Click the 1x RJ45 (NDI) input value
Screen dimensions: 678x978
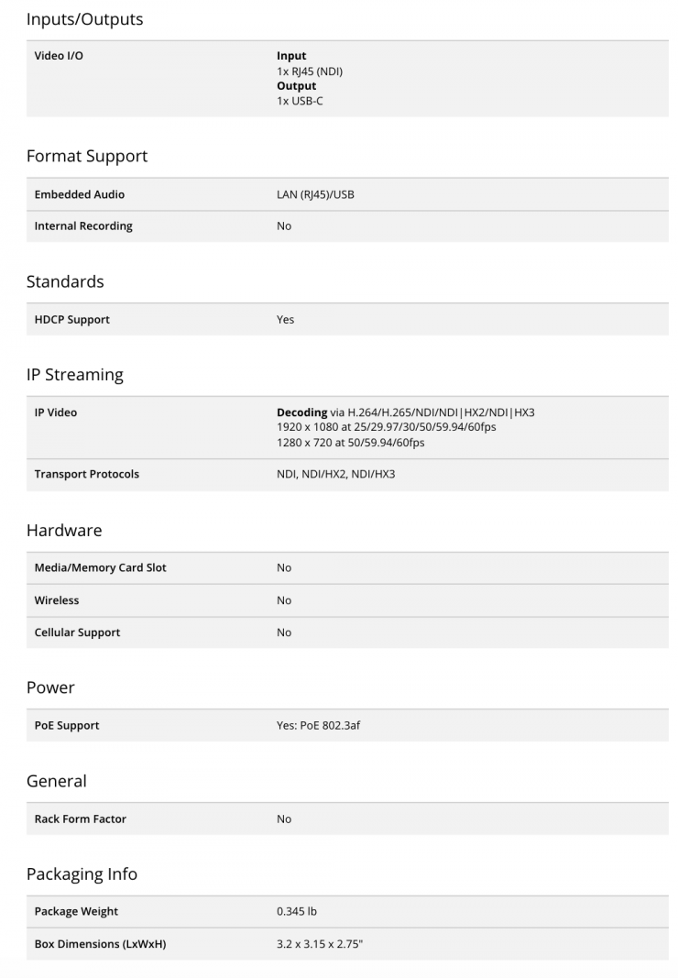[x=310, y=71]
